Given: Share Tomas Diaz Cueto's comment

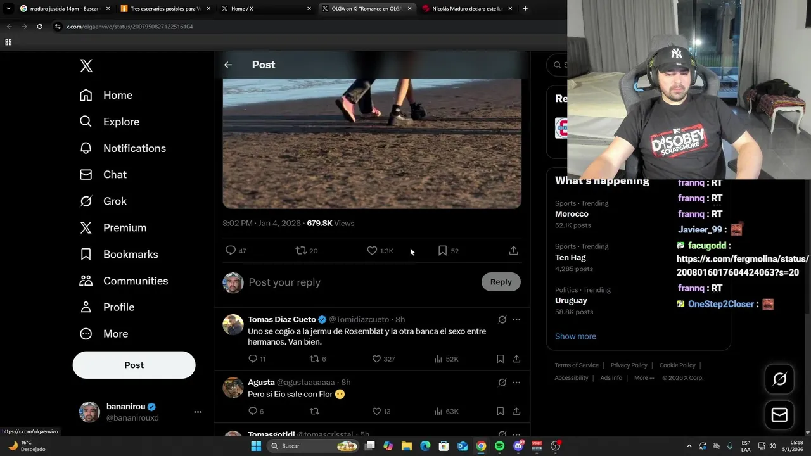Looking at the screenshot, I should pyautogui.click(x=516, y=358).
